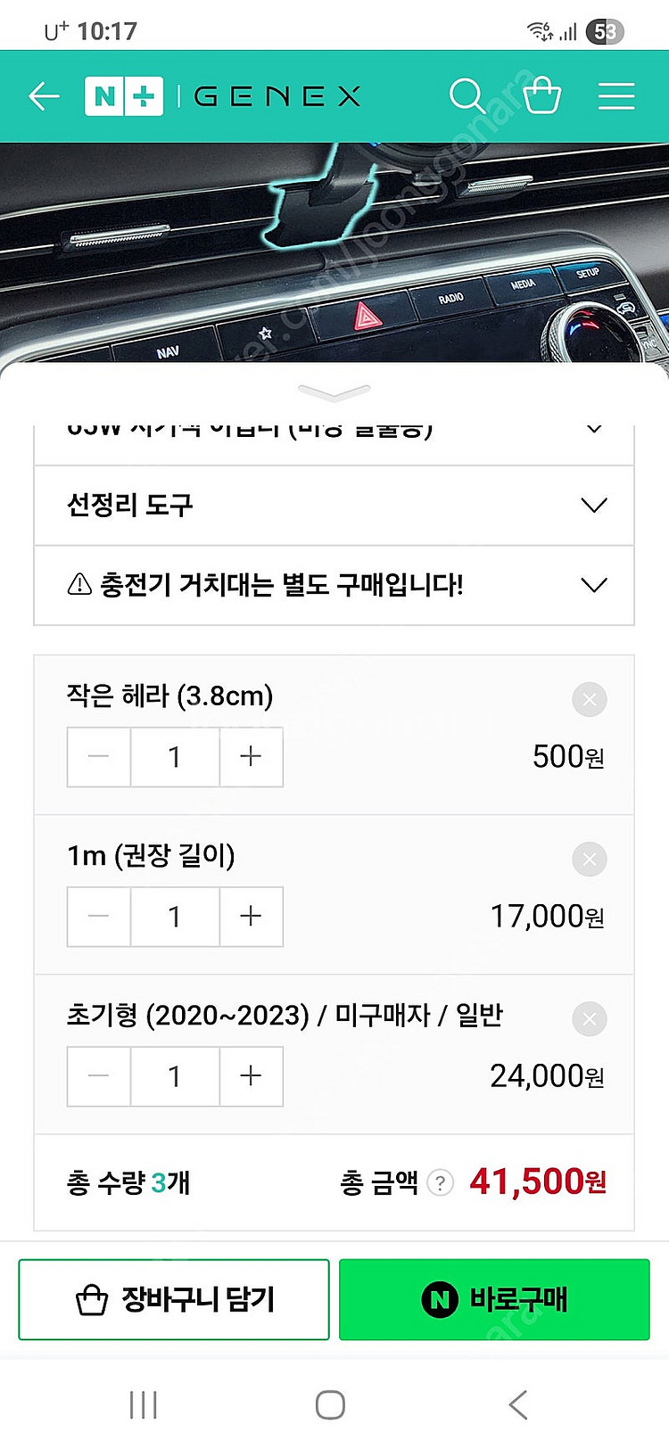Tap the back arrow in header
669x1449 pixels.
point(44,96)
